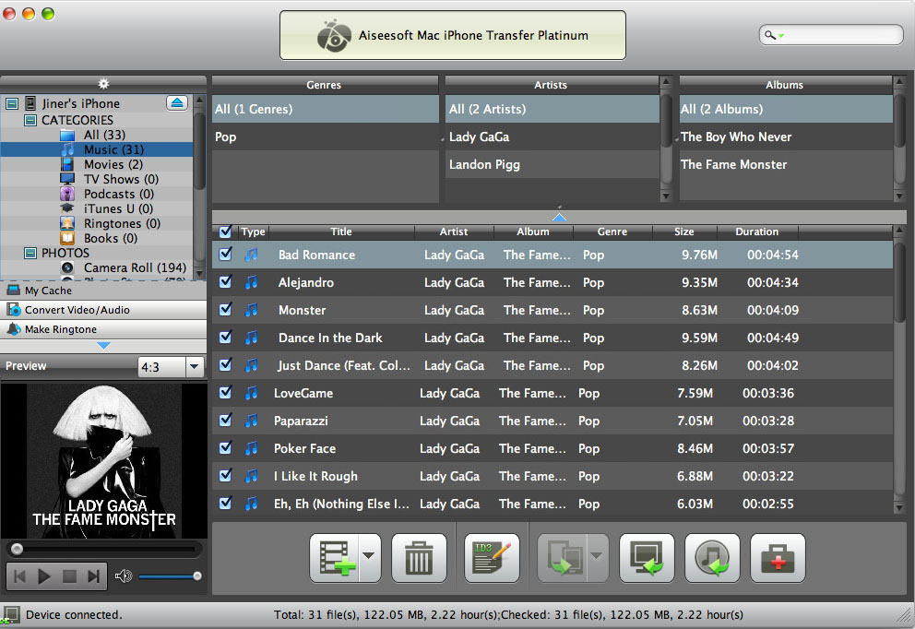Uncheck the LoveGame checkbox
Image resolution: width=915 pixels, height=629 pixels.
[x=225, y=393]
